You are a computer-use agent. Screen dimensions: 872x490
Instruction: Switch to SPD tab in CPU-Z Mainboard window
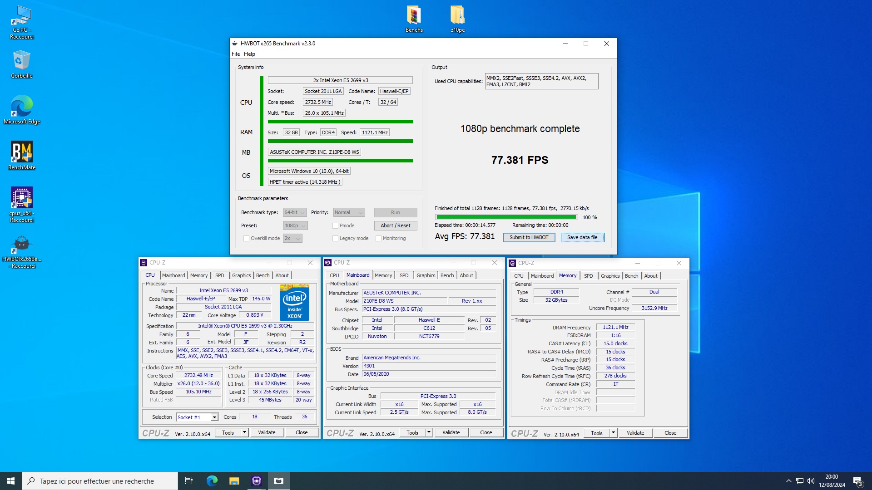[x=404, y=275]
